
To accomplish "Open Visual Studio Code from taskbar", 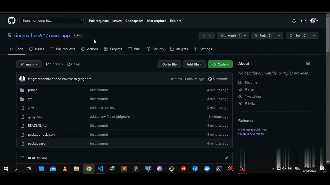I will (101, 169).
